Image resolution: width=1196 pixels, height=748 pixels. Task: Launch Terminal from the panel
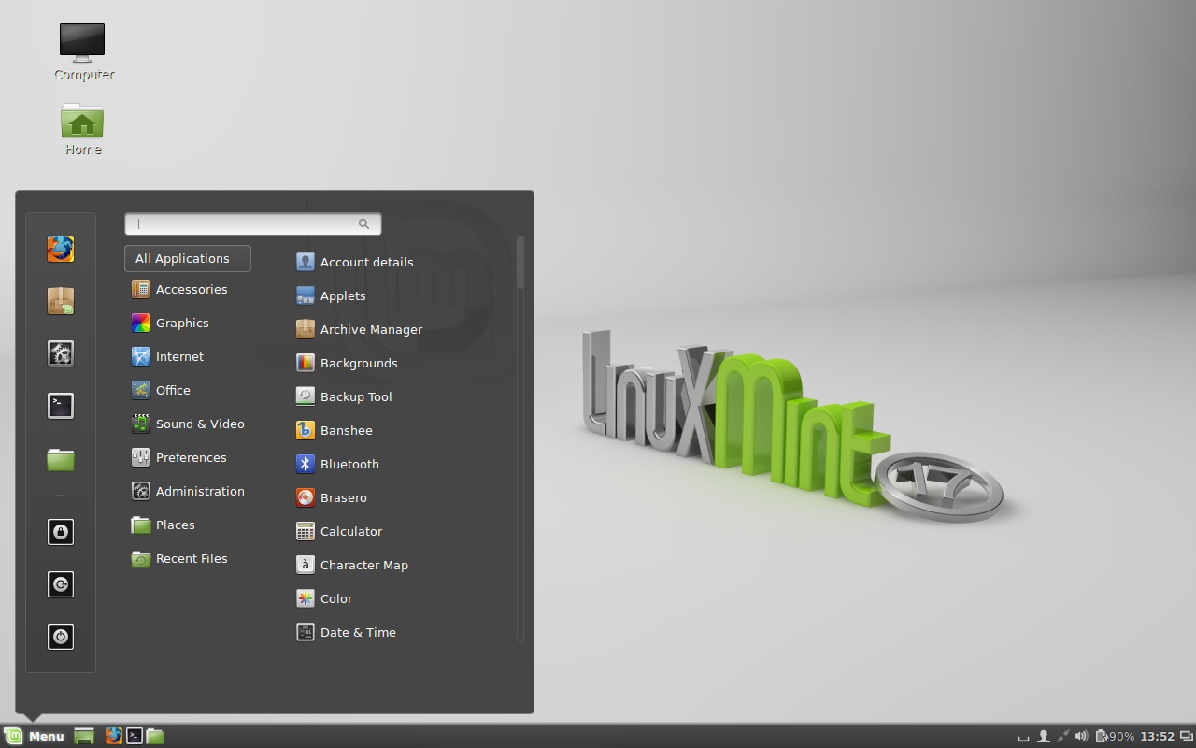[135, 736]
